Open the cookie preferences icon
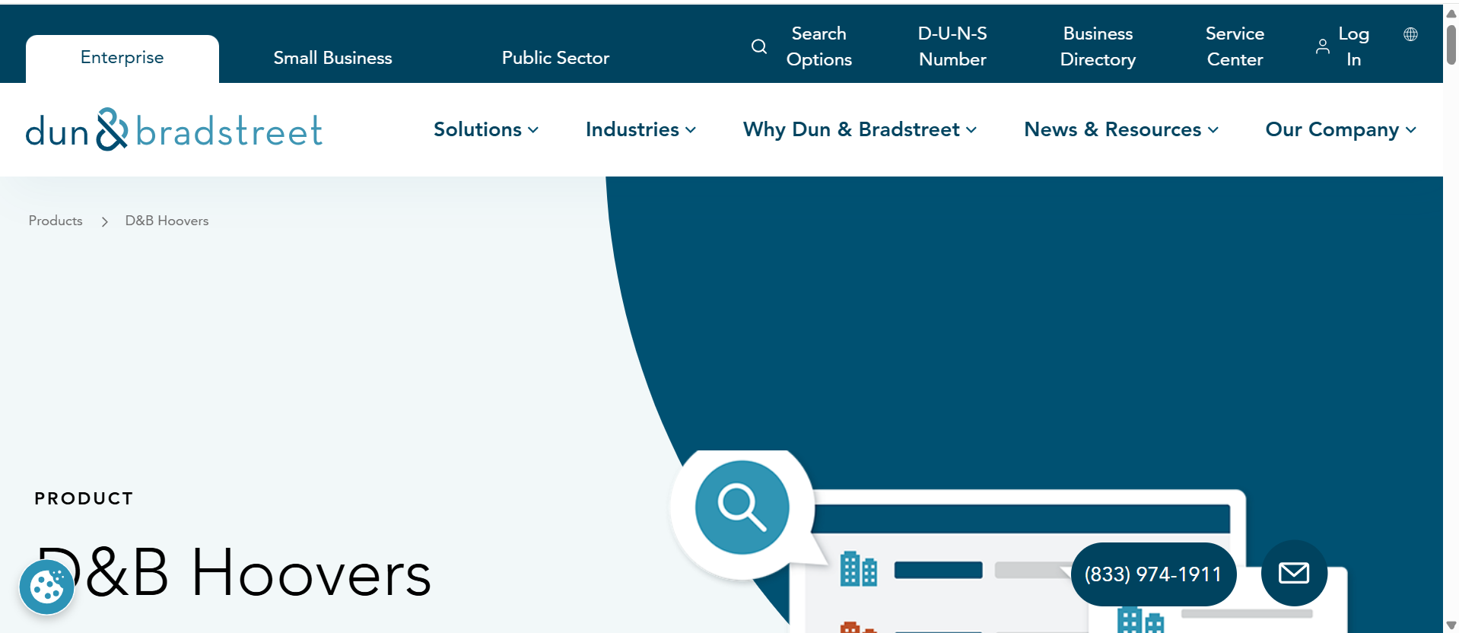1459x633 pixels. pyautogui.click(x=46, y=587)
